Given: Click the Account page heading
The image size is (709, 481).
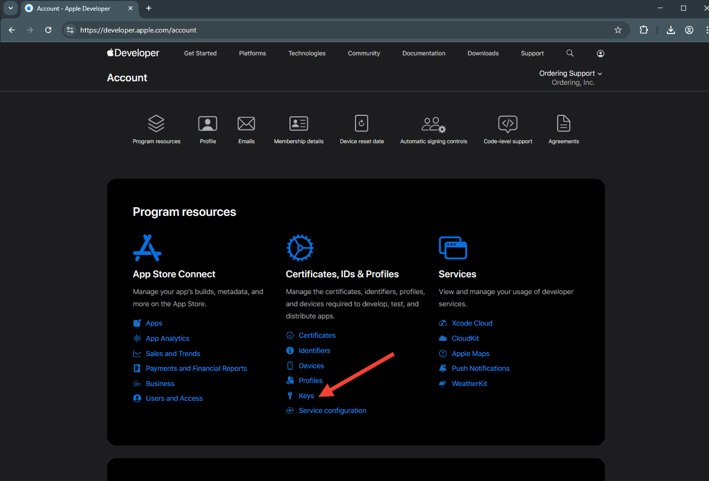Looking at the screenshot, I should pyautogui.click(x=127, y=78).
